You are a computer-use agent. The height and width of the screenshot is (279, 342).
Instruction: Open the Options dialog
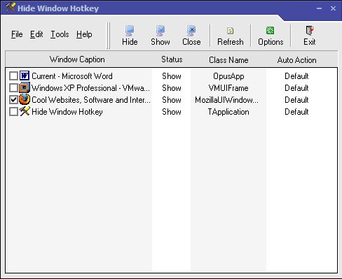coord(271,36)
